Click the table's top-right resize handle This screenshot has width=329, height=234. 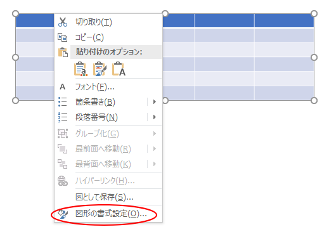tap(314, 14)
